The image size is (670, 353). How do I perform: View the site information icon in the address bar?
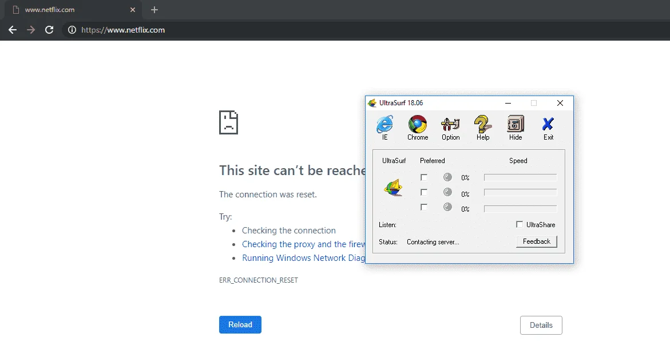coord(72,30)
